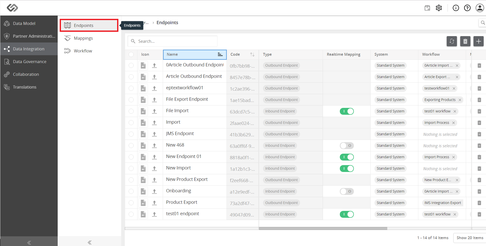Toggle Realtime Mapping for New Endpoint 01
This screenshot has height=246, width=486.
pos(347,157)
